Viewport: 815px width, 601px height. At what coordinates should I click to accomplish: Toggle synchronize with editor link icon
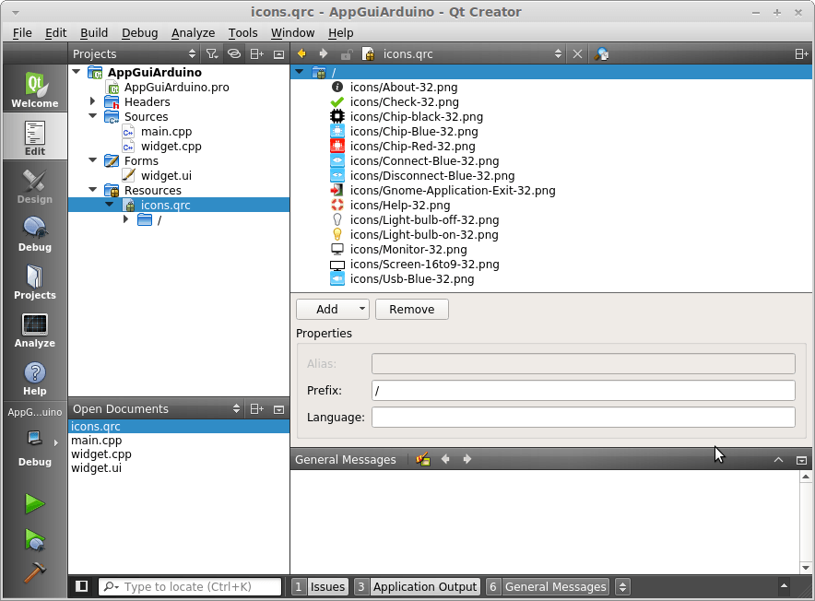234,54
